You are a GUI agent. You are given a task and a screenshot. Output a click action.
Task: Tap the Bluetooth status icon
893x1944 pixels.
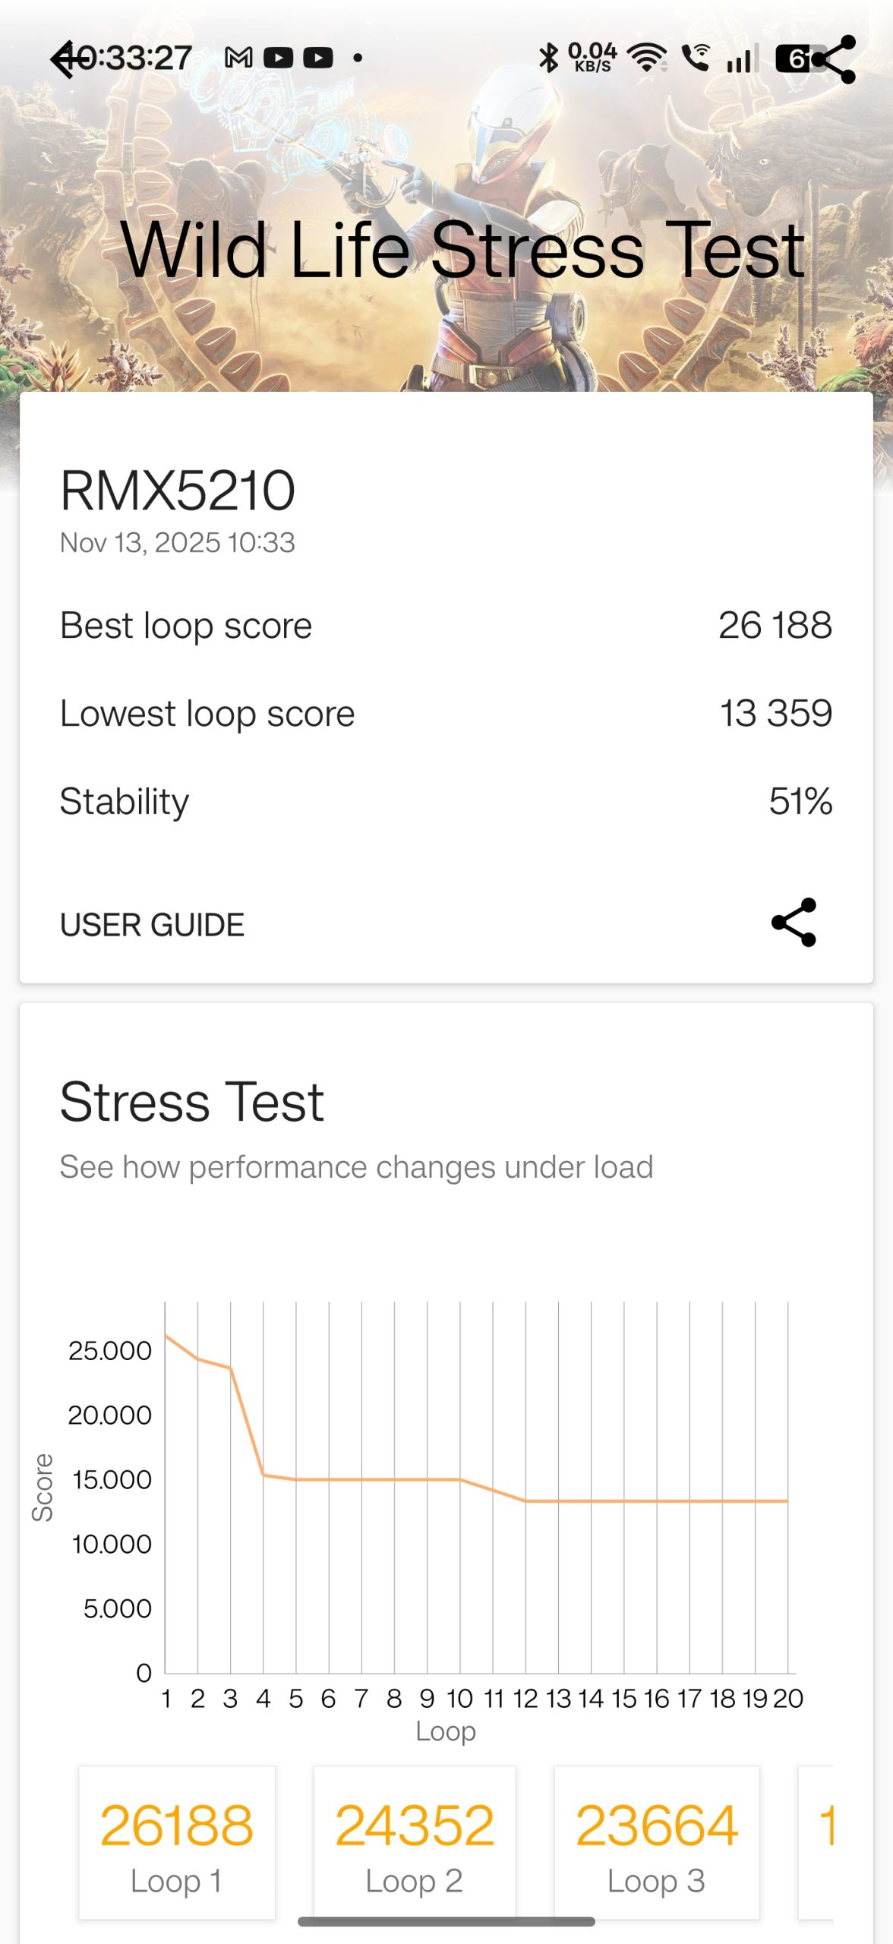(547, 58)
